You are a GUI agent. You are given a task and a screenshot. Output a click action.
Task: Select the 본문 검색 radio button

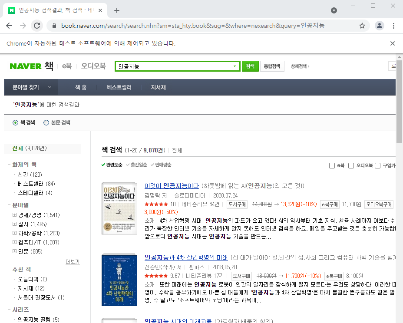(x=46, y=122)
